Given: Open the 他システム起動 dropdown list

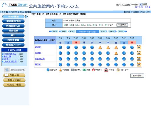Looking at the screenshot, I should pyautogui.click(x=136, y=4).
